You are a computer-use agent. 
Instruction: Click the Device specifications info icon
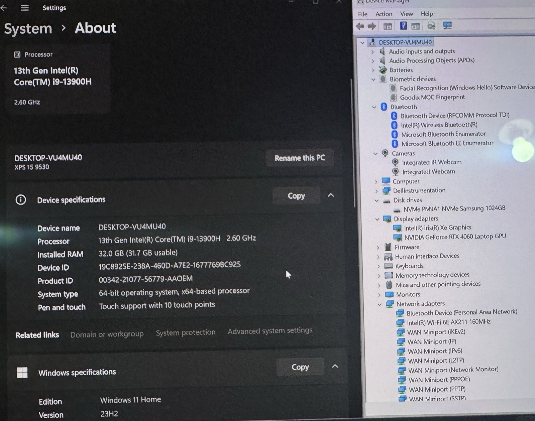pos(21,200)
